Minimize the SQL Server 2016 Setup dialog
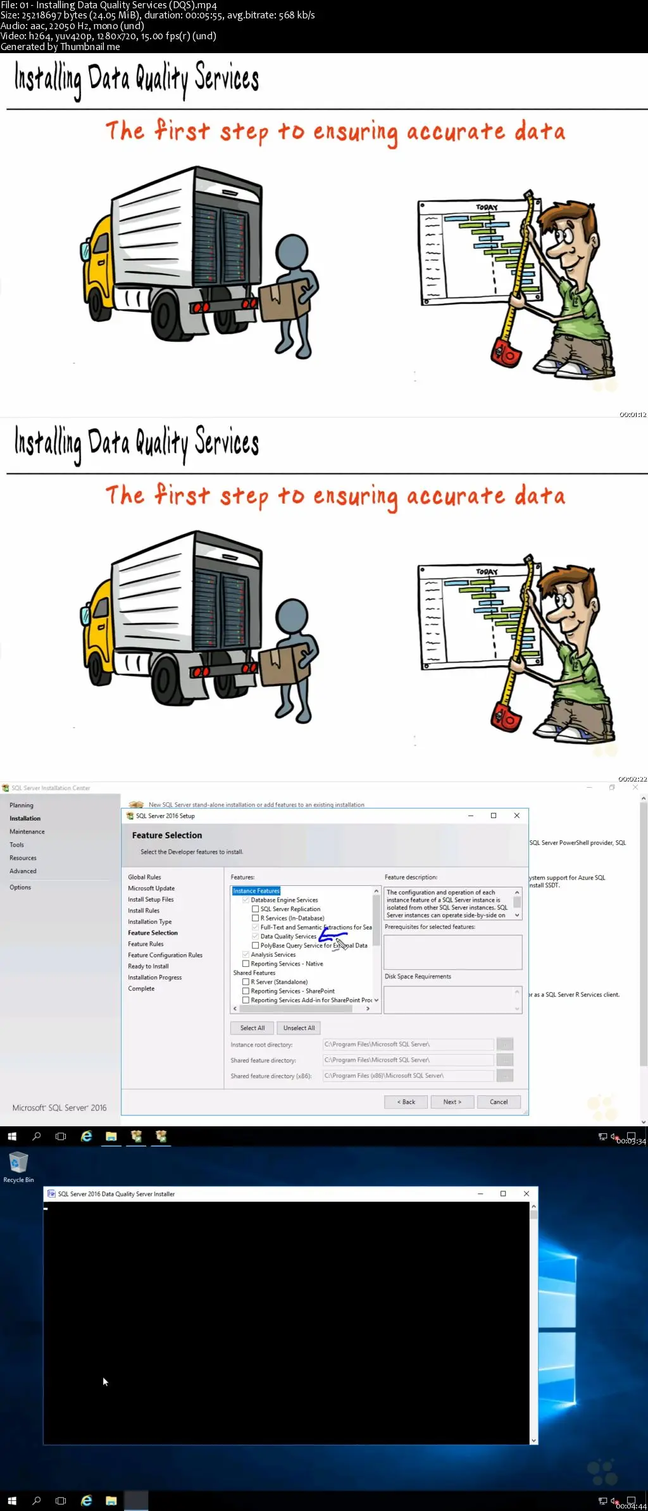This screenshot has width=648, height=1511. click(470, 816)
